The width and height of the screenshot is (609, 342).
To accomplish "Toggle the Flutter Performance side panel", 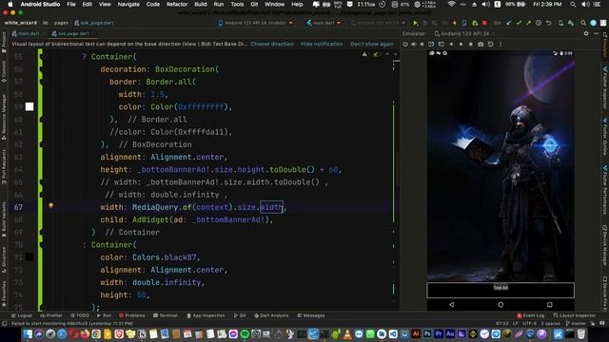I will pyautogui.click(x=605, y=190).
